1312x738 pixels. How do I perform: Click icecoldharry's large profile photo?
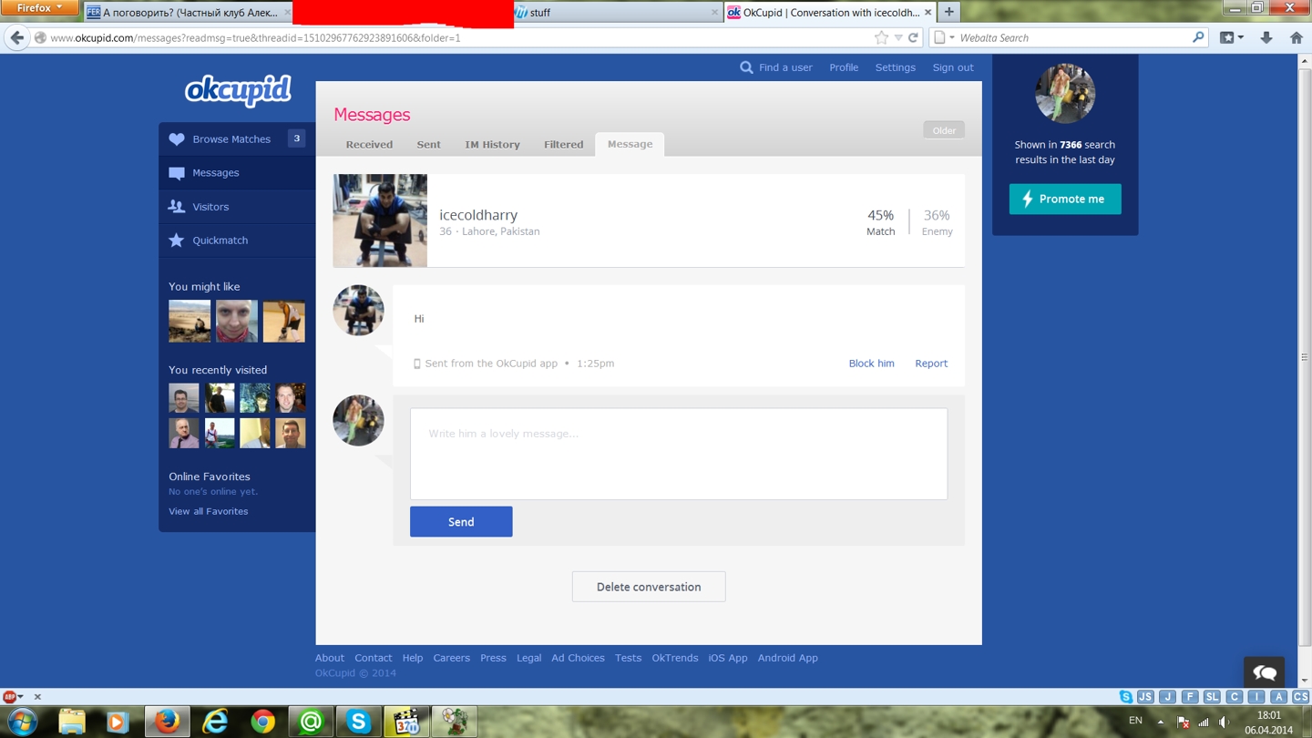tap(380, 220)
